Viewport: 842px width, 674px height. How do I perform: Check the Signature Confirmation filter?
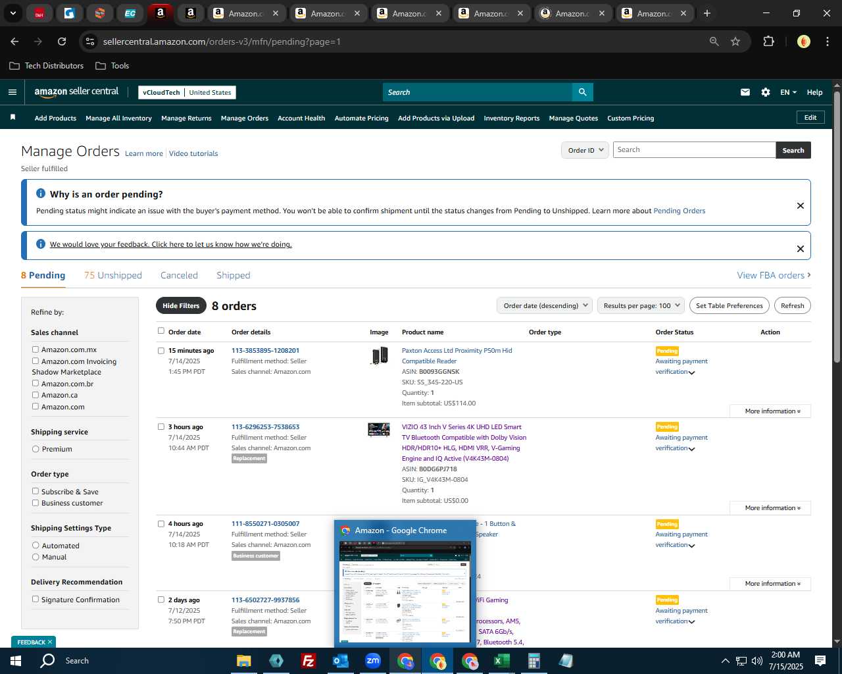click(36, 599)
